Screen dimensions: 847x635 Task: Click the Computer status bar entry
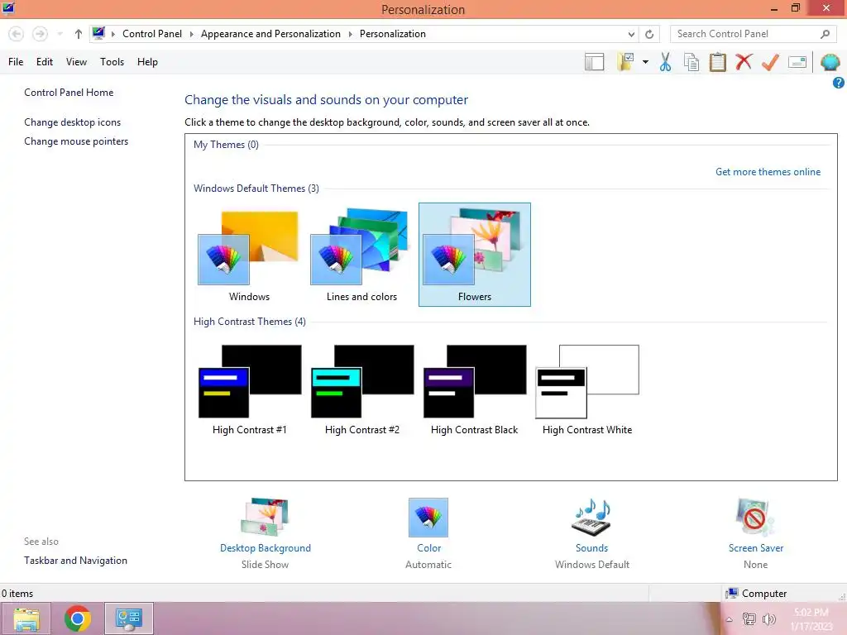(x=757, y=594)
